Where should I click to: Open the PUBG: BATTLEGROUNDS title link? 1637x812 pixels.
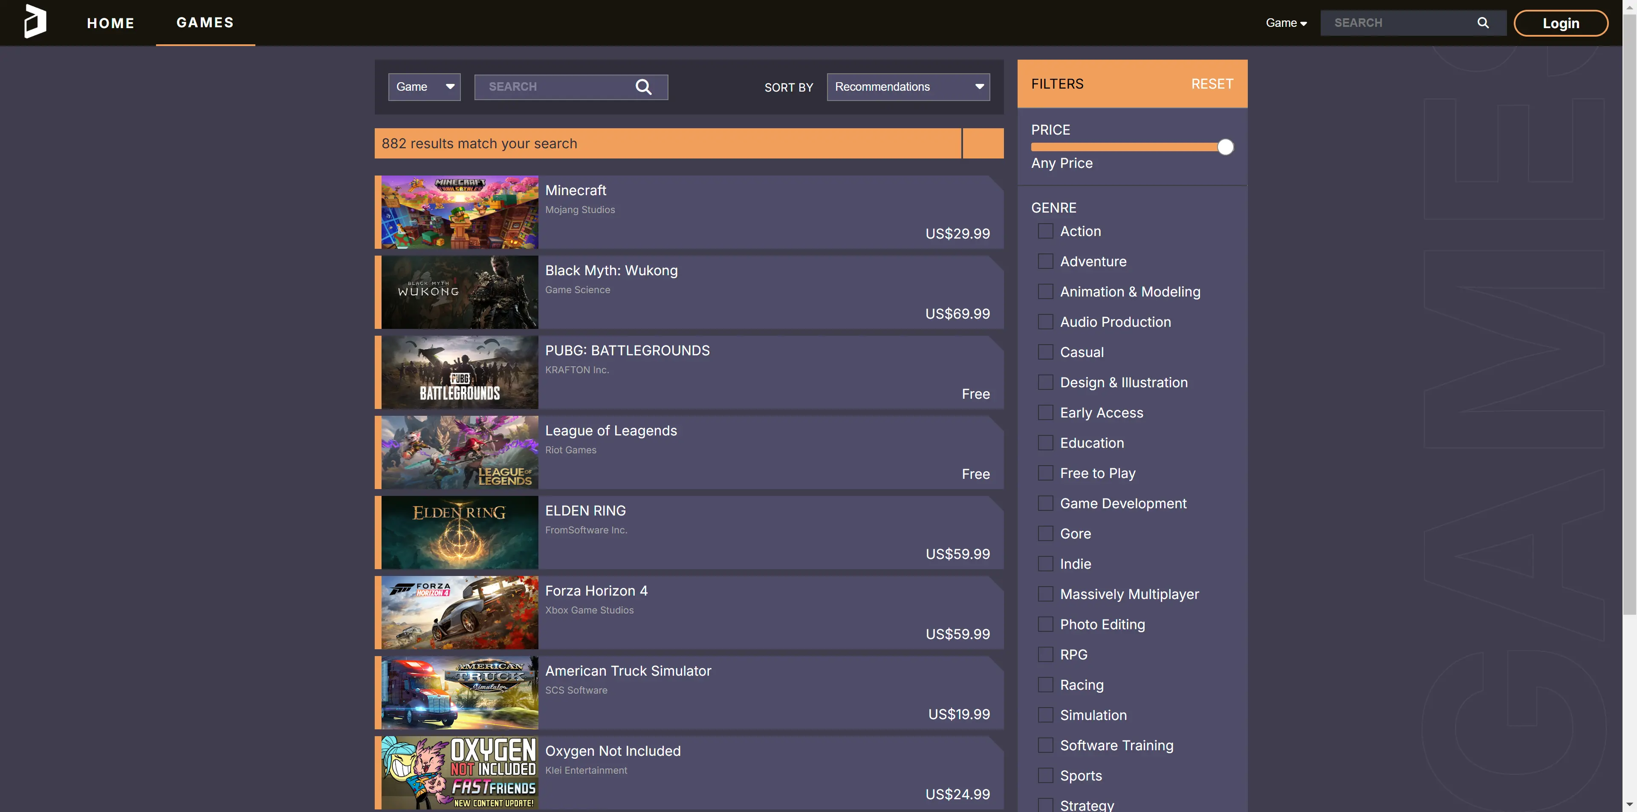627,351
